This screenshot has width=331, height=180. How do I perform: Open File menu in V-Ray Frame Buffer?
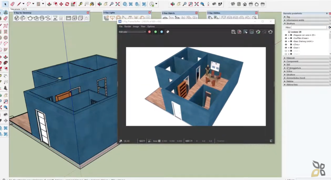pos(121,27)
